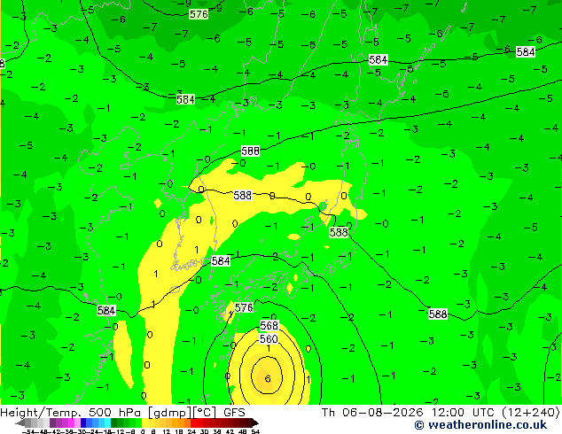Click the 6 value at the typhoon center

pyautogui.click(x=268, y=378)
